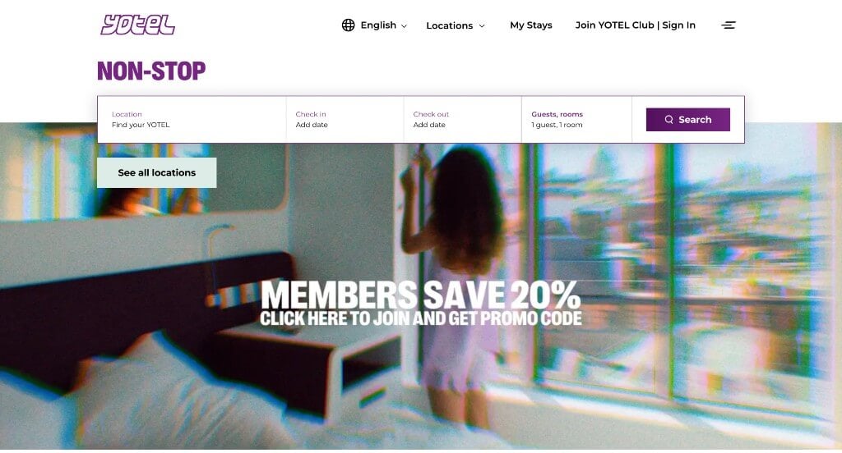The height and width of the screenshot is (453, 842).
Task: Open the Check in date field
Action: point(345,120)
